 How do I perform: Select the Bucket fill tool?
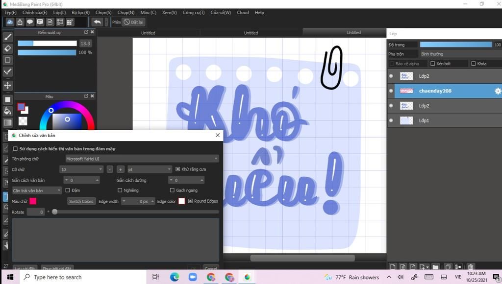(x=8, y=111)
